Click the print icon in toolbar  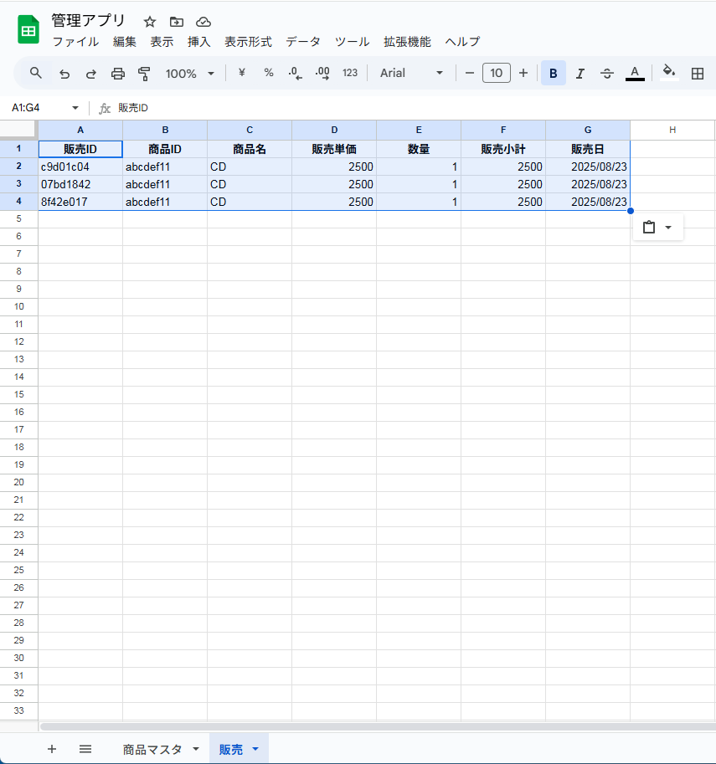point(118,74)
